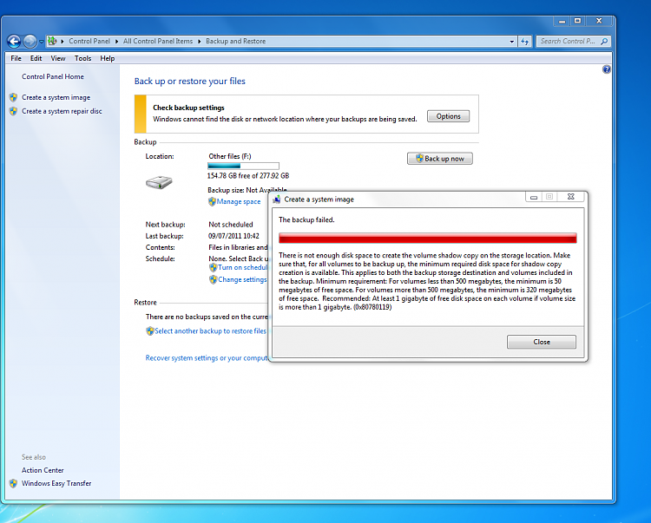The height and width of the screenshot is (523, 651).
Task: Open the address bar history dropdown
Action: tap(511, 42)
